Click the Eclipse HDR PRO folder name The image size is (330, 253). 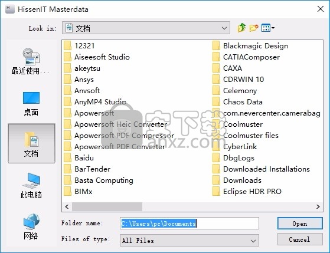[x=252, y=192]
